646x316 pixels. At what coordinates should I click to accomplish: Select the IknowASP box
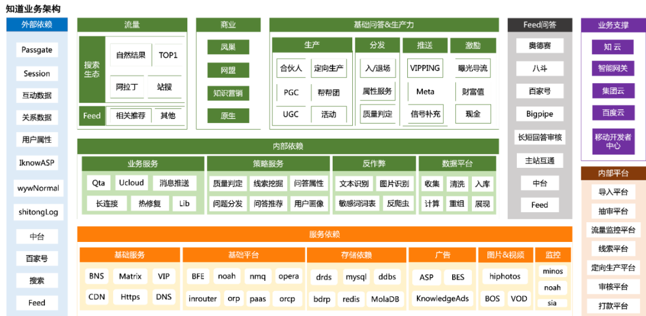[37, 162]
